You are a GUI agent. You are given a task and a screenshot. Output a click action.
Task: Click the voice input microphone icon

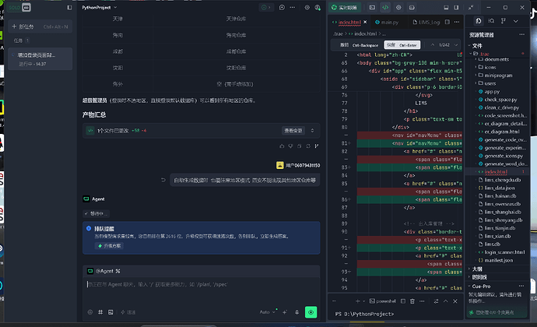[x=297, y=312]
